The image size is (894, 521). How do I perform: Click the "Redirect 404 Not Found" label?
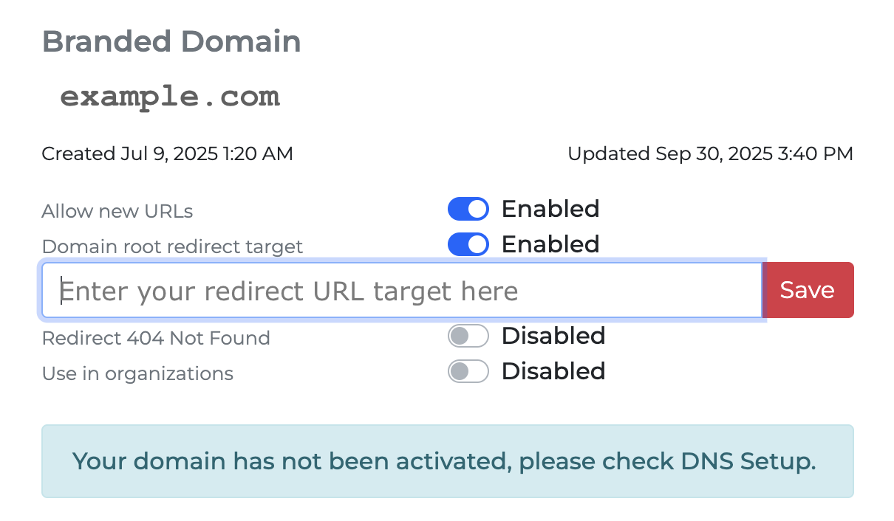tap(156, 339)
